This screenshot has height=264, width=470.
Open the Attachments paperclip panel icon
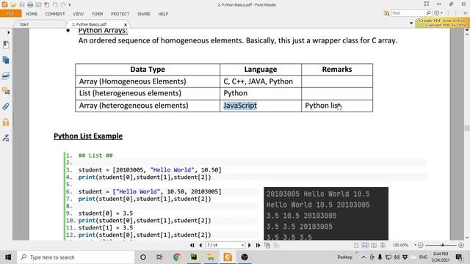pyautogui.click(x=6, y=106)
